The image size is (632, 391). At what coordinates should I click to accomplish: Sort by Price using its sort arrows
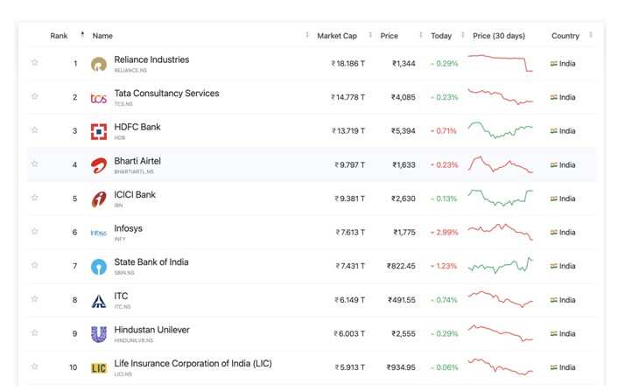(x=421, y=35)
